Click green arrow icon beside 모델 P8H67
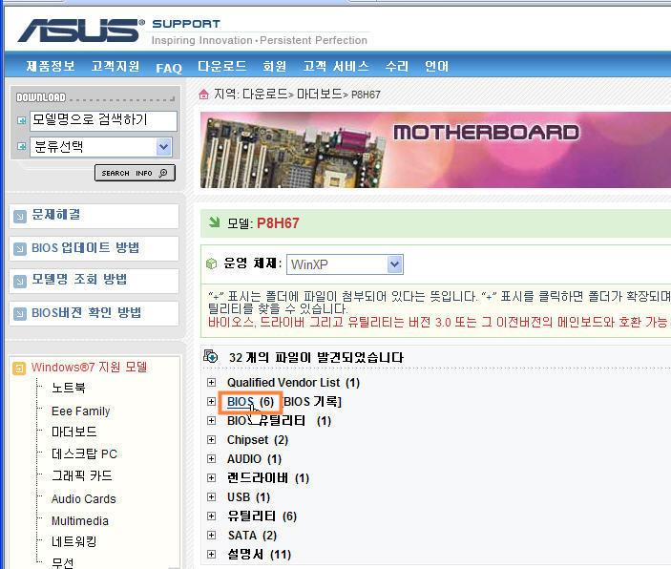The image size is (671, 569). [x=214, y=222]
